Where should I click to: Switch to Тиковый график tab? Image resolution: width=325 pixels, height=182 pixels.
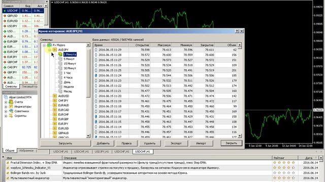[29, 86]
